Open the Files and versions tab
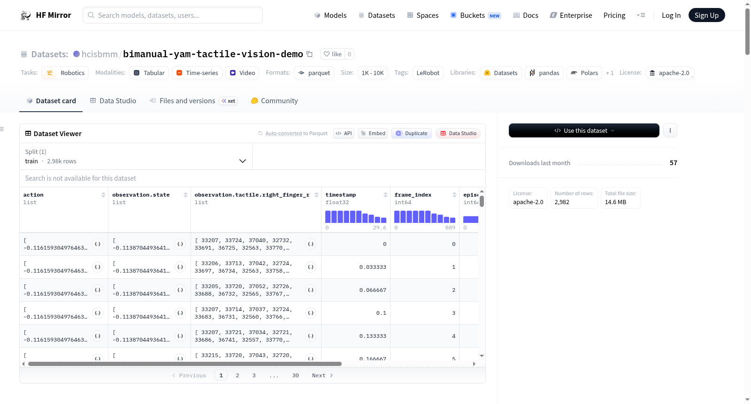The height and width of the screenshot is (404, 751). [193, 101]
